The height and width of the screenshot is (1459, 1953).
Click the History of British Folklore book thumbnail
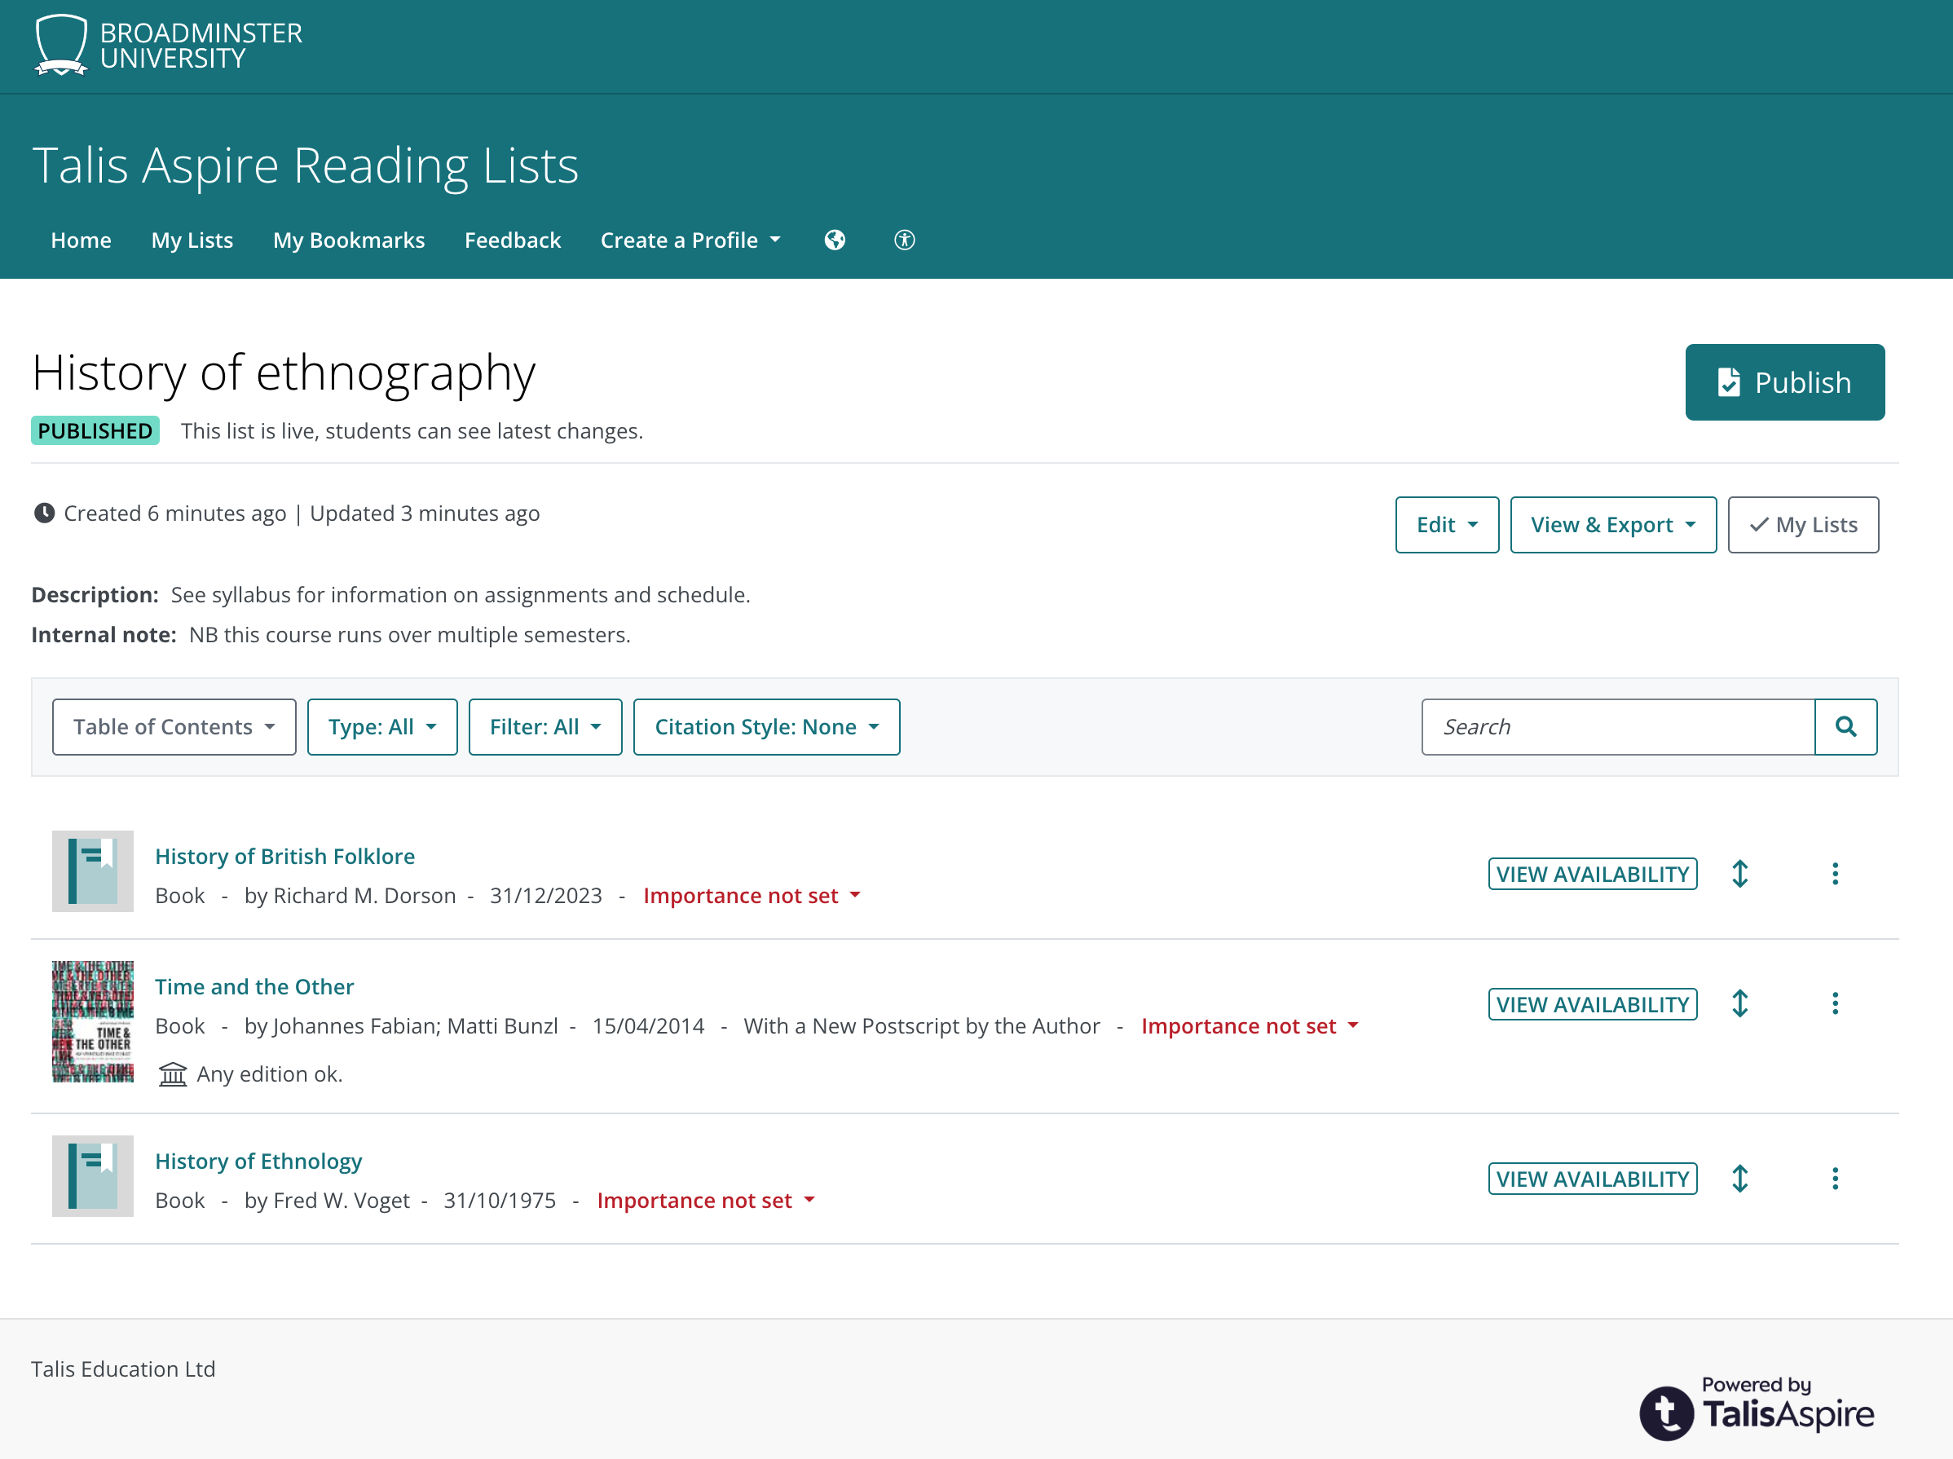point(93,871)
